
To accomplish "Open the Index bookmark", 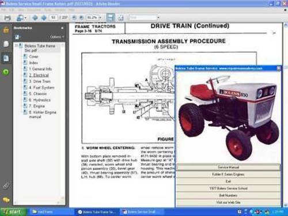I will (x=33, y=63).
